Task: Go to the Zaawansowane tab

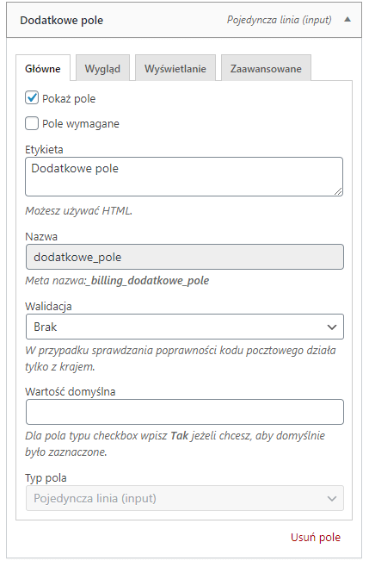Action: pyautogui.click(x=266, y=68)
